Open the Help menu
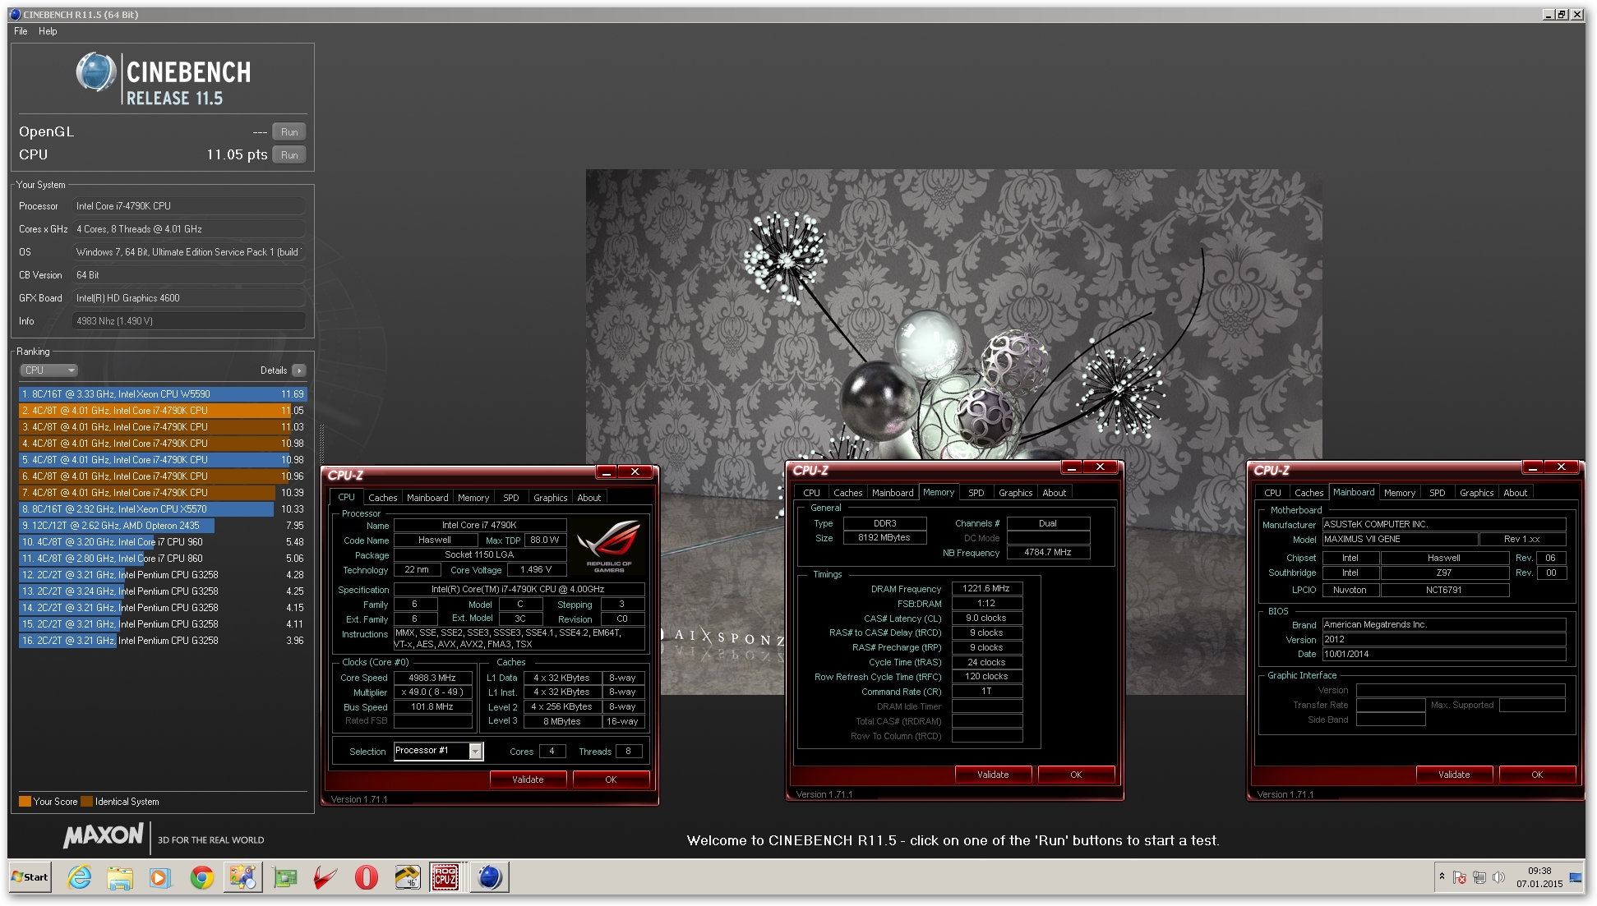The height and width of the screenshot is (906, 1597). pyautogui.click(x=48, y=31)
